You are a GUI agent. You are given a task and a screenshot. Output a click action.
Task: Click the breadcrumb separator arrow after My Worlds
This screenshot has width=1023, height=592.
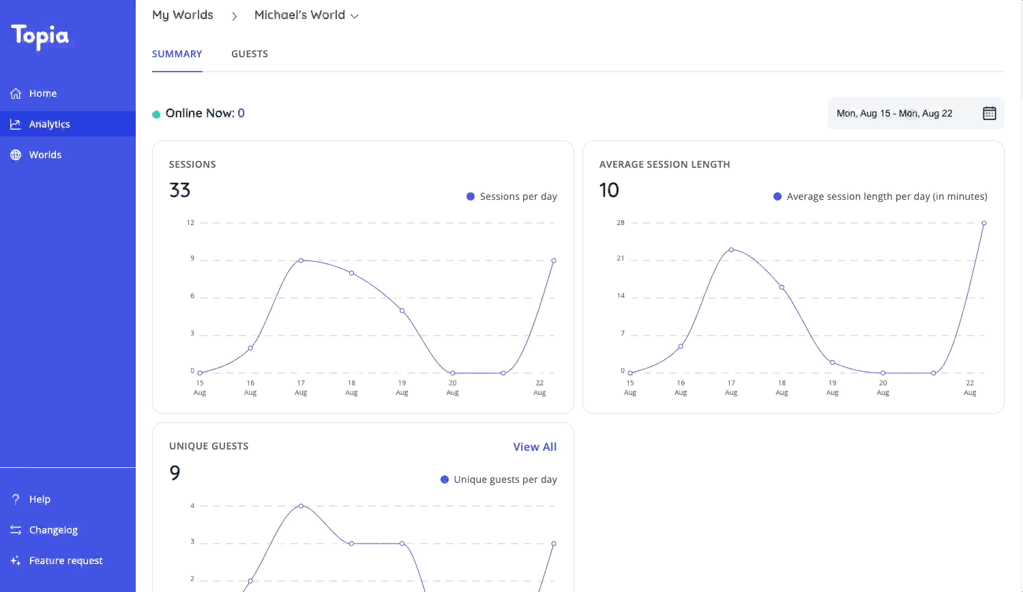tap(234, 16)
